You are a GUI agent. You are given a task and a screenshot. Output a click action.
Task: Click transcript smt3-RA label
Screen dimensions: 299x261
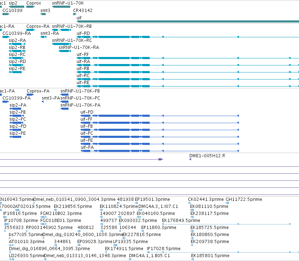[50, 33]
